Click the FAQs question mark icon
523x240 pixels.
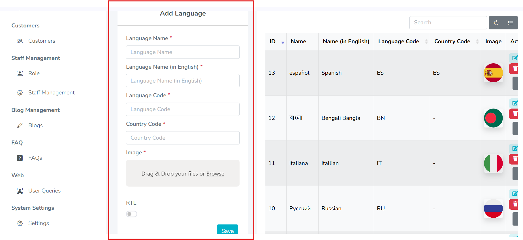[20, 158]
